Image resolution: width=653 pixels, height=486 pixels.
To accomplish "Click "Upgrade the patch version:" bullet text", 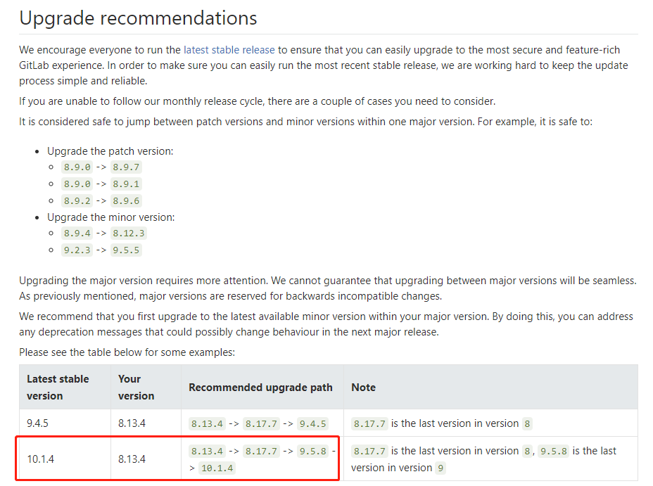I will [110, 151].
